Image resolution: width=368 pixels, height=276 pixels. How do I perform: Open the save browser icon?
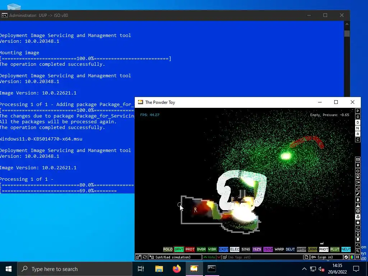[x=138, y=257]
